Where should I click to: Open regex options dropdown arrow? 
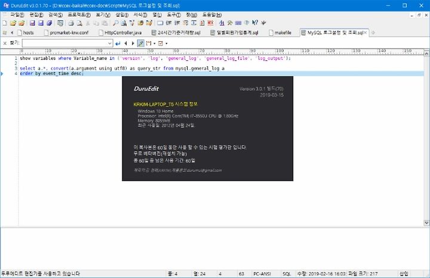(x=155, y=44)
